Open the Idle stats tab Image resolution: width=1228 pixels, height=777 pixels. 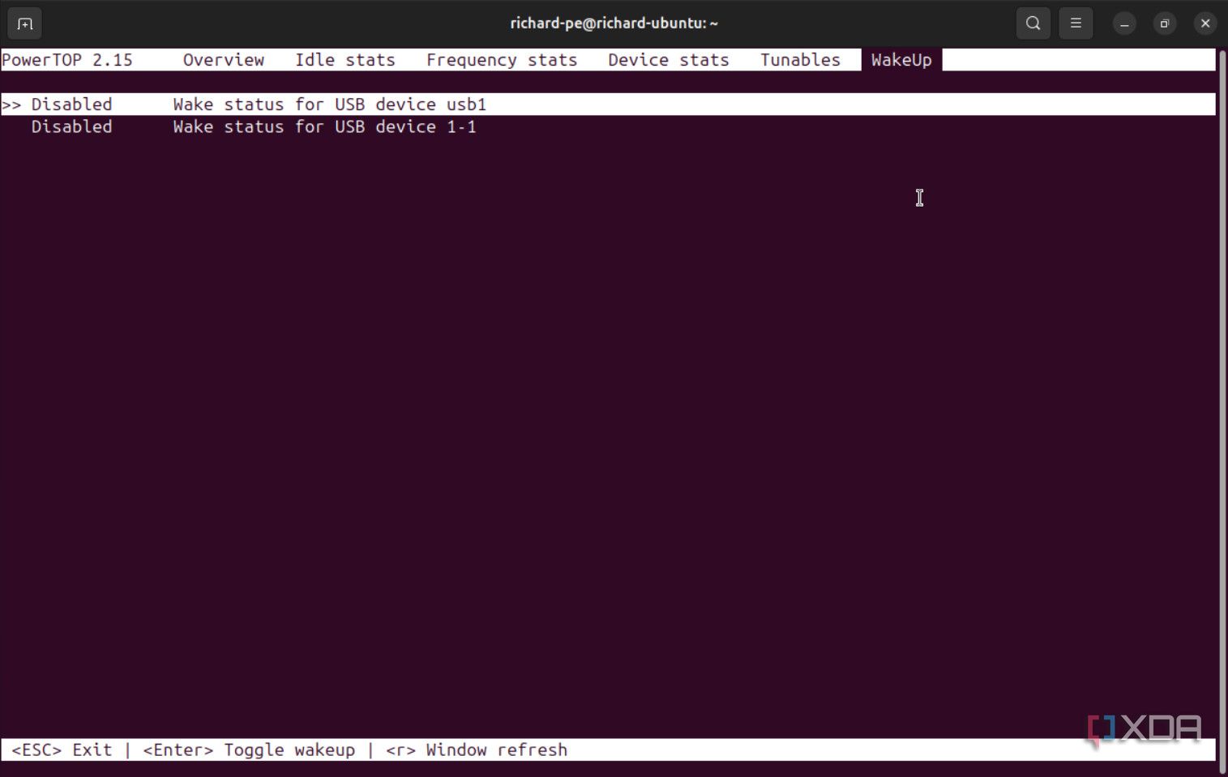(x=345, y=60)
